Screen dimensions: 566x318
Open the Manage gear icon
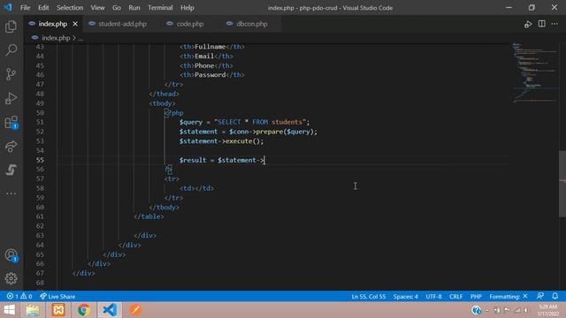(11, 278)
